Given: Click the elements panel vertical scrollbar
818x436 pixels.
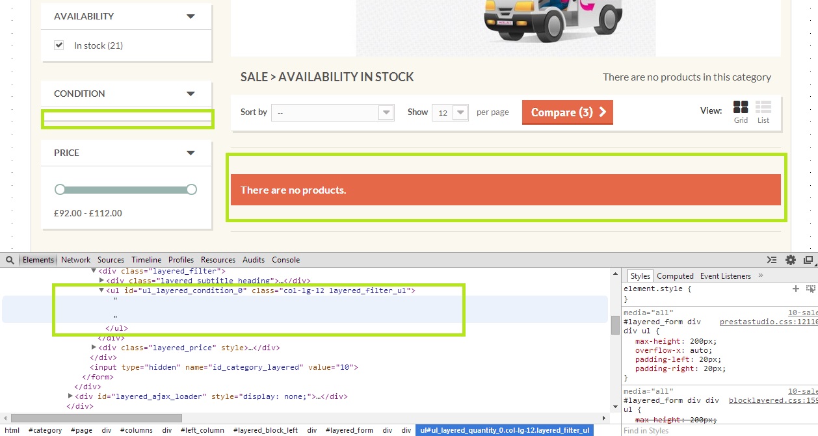Looking at the screenshot, I should 615,325.
